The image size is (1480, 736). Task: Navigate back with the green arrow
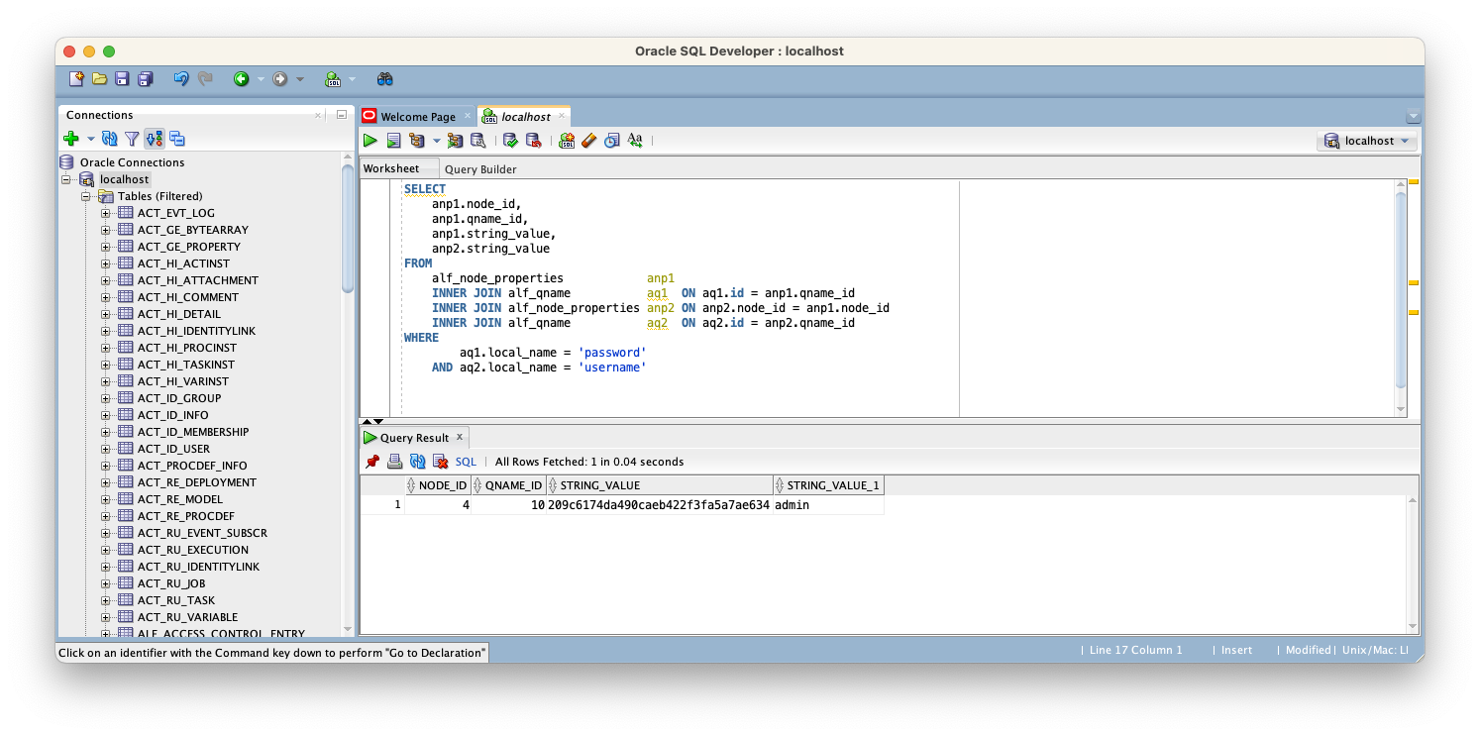[x=241, y=78]
